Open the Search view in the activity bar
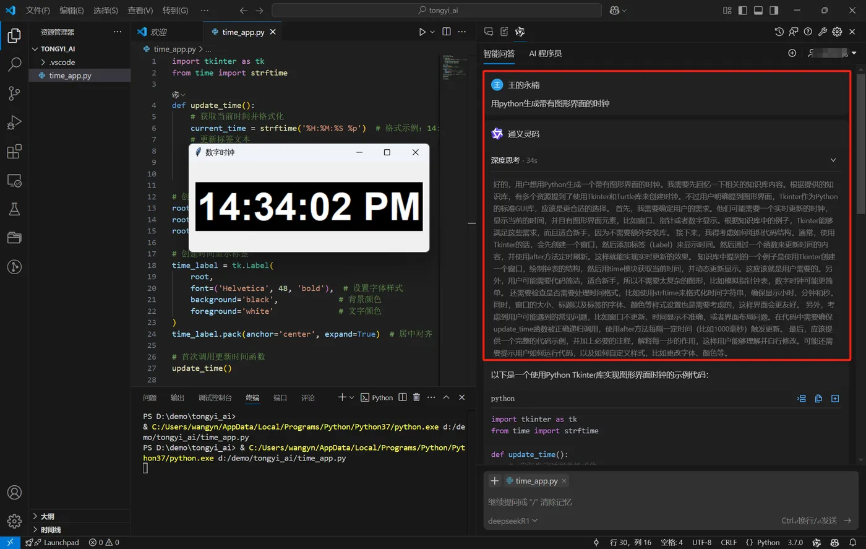866x549 pixels. pyautogui.click(x=14, y=64)
